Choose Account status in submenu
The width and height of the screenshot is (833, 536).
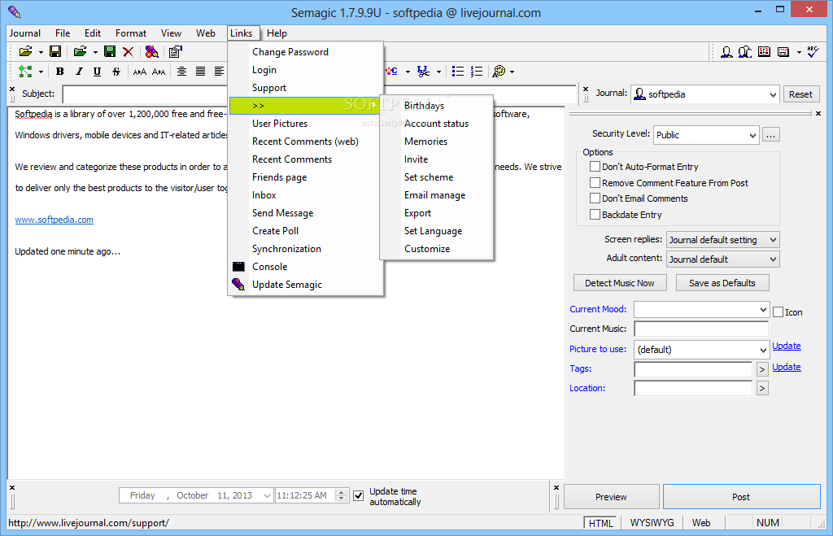(436, 124)
